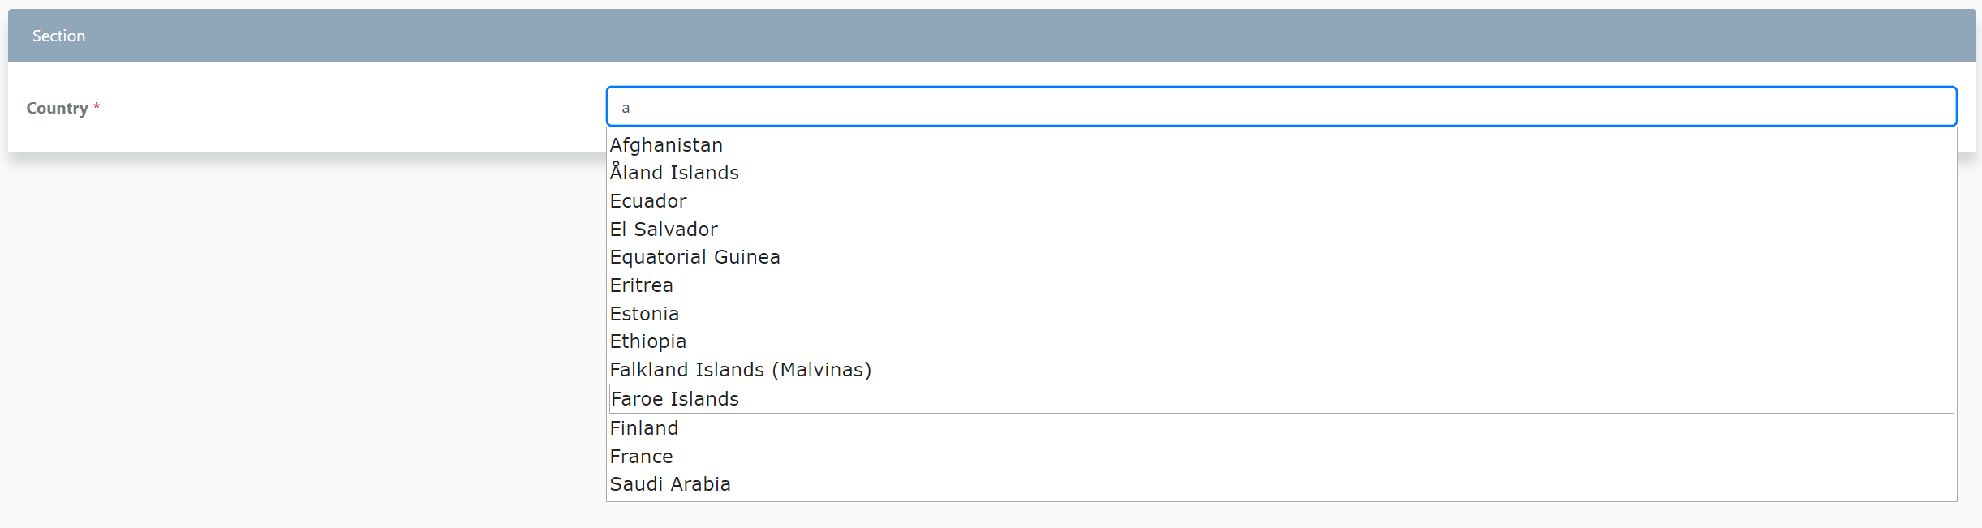
Task: Click the Country field label
Action: click(x=57, y=108)
